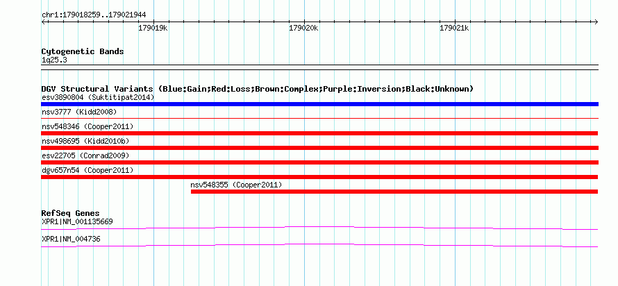Open the esv22705 (Conrad2009) label
The image size is (618, 286).
tap(85, 155)
